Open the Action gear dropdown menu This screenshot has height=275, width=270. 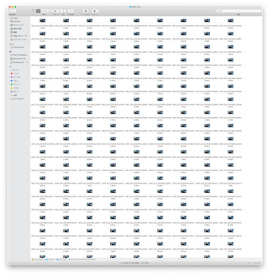coord(95,11)
